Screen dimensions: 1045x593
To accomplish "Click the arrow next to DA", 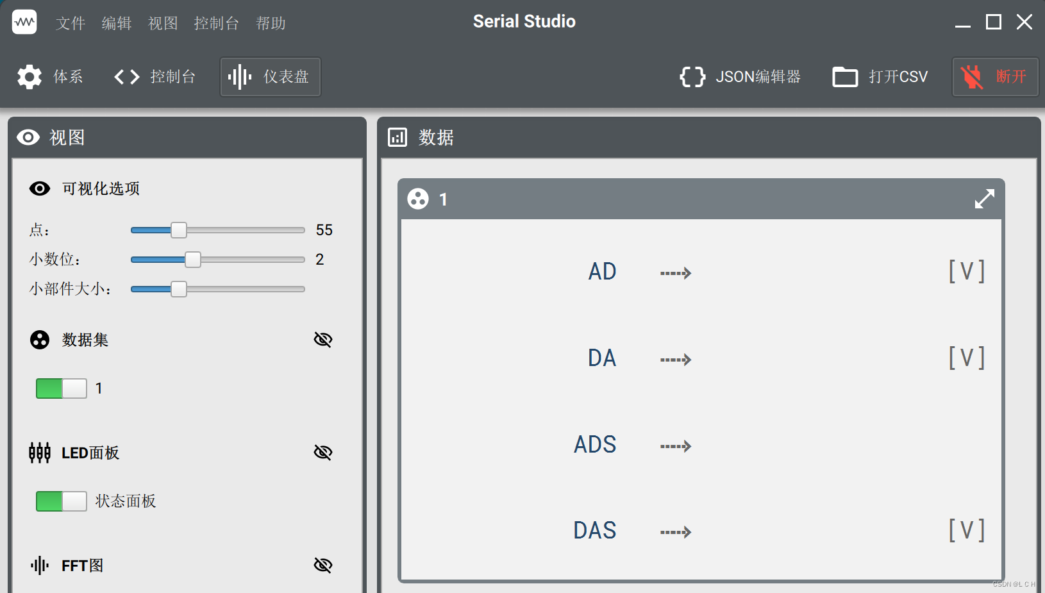I will [676, 360].
